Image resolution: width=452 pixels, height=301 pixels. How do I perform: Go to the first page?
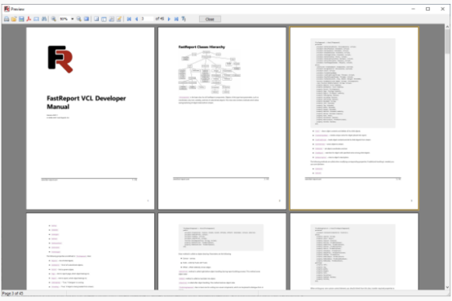[x=129, y=19]
